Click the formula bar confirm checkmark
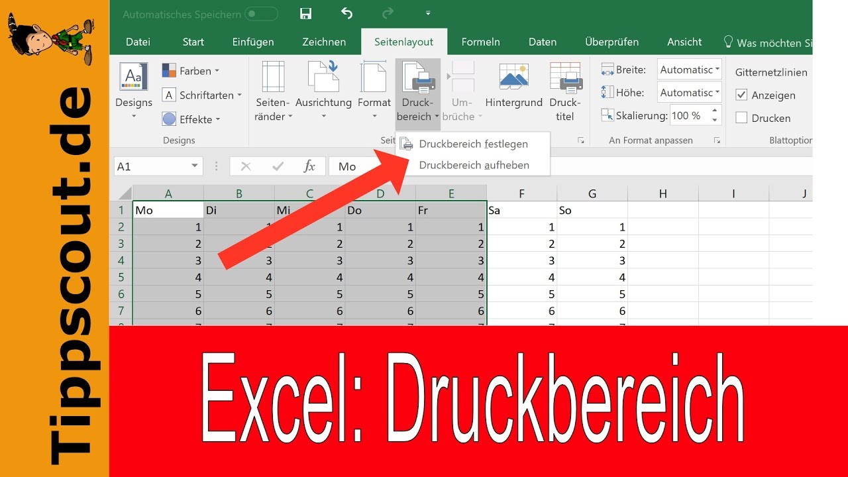Viewport: 848px width, 477px height. click(278, 166)
